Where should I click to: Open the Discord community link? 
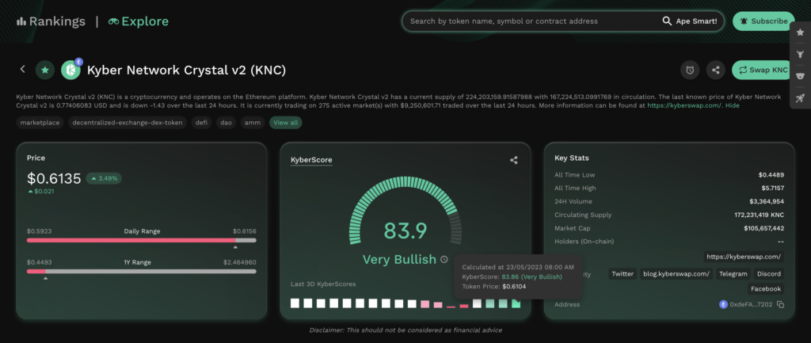[768, 274]
